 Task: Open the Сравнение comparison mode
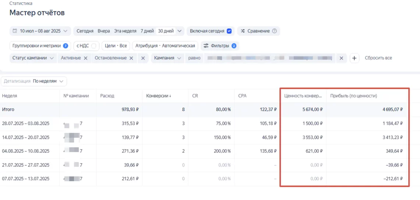(258, 31)
